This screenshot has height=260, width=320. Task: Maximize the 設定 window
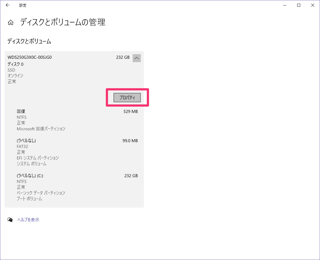299,5
